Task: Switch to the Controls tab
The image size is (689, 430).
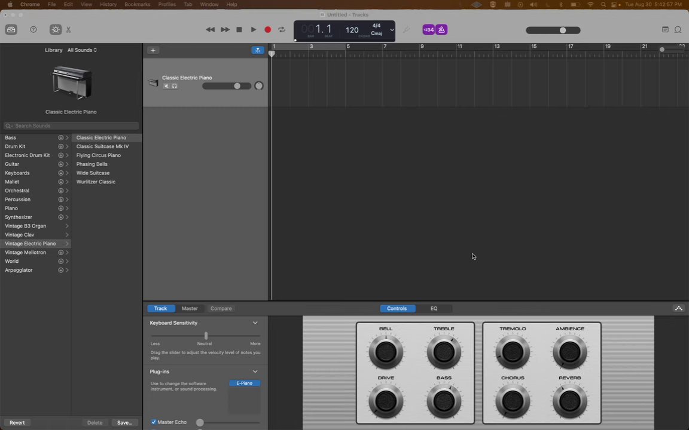Action: pos(397,308)
